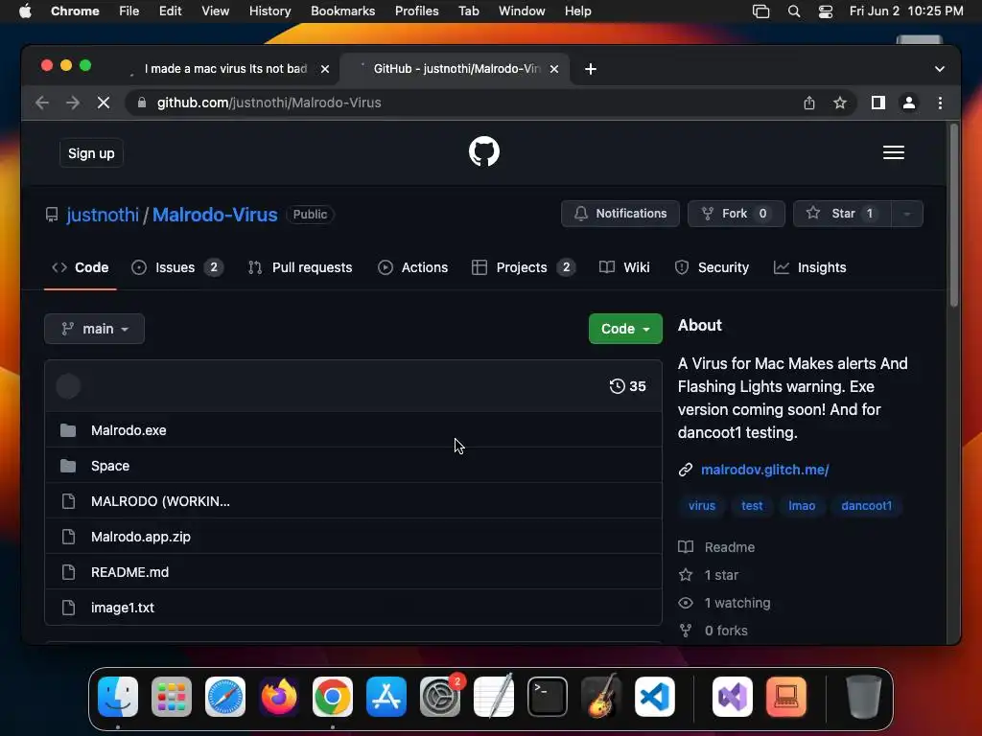Open the main branch dropdown

[95, 329]
